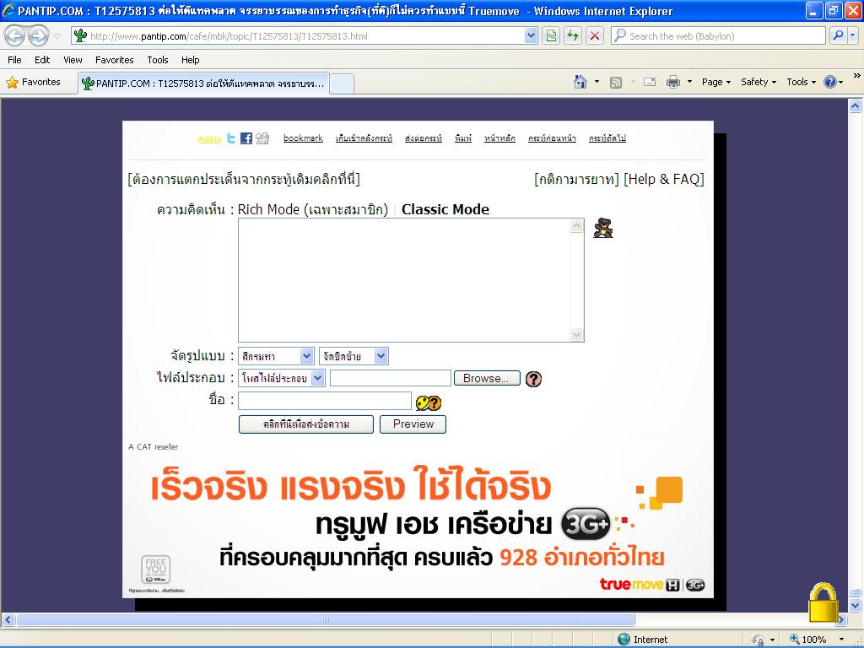
Task: Click the Babylon web search box
Action: (x=718, y=36)
